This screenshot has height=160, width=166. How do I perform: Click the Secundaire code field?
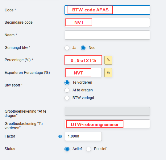click(107, 22)
